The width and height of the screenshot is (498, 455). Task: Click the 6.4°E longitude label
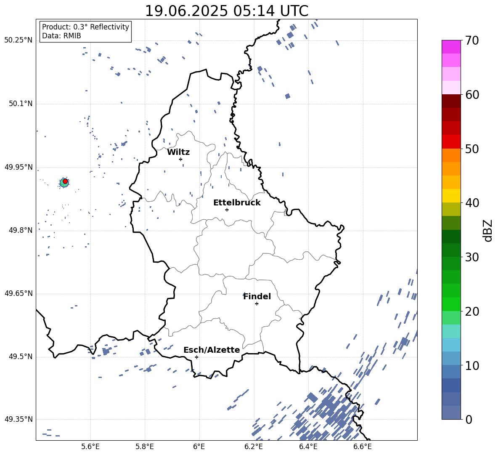308,447
